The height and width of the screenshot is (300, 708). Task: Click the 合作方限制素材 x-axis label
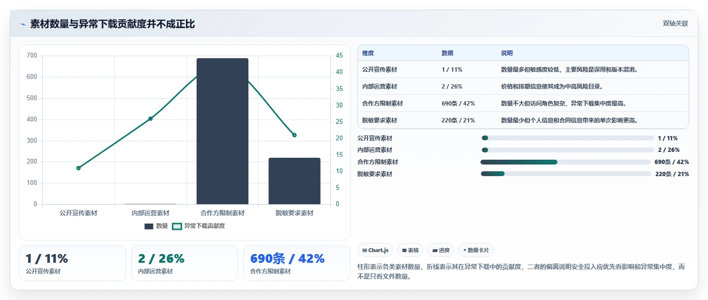coord(222,213)
